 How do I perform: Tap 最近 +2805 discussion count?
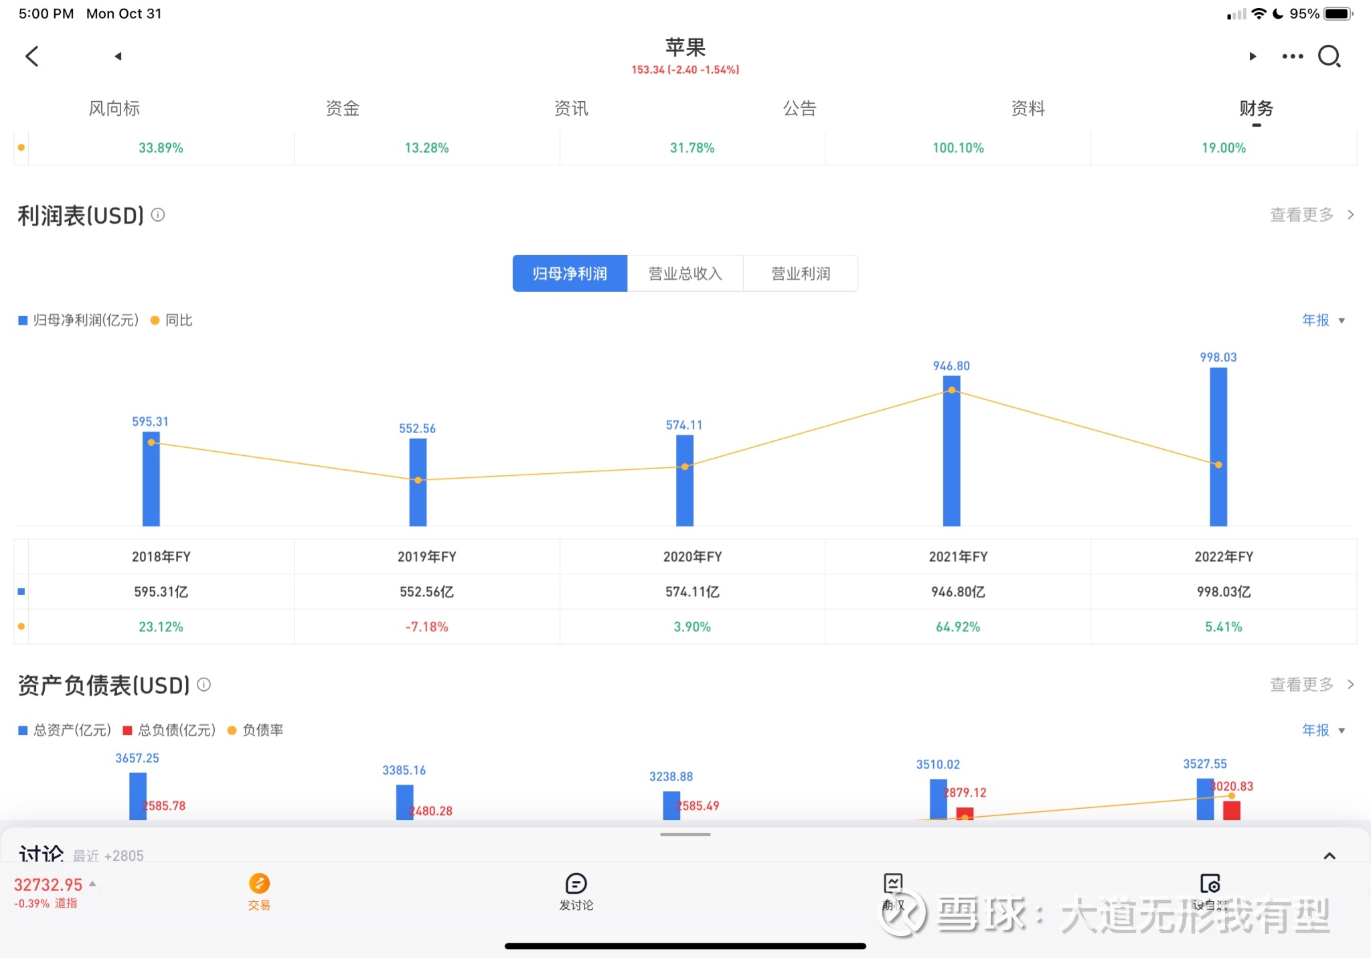(x=108, y=855)
